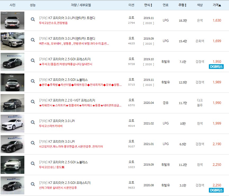Click price 1,699

217,41
